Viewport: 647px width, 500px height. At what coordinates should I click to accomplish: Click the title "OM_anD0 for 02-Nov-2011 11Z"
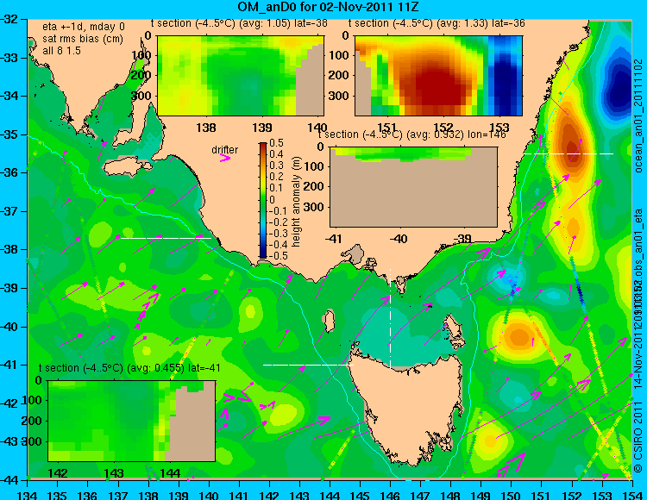[x=328, y=7]
